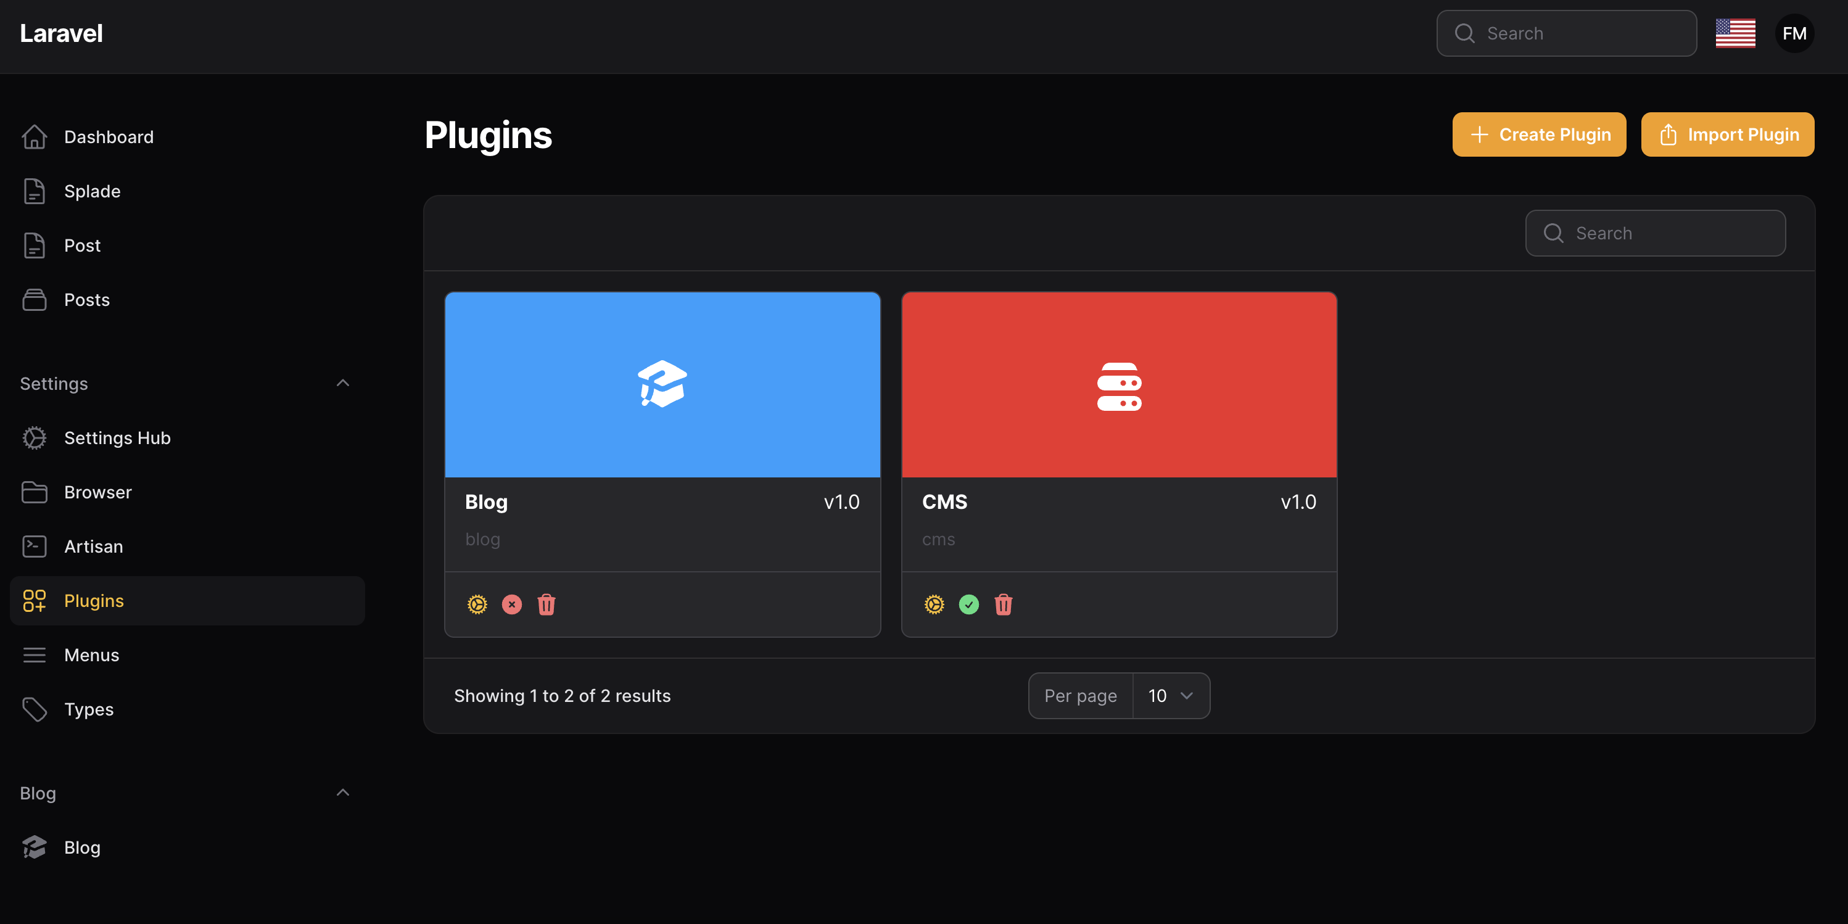Click the US flag language icon
The image size is (1848, 924).
(x=1735, y=34)
